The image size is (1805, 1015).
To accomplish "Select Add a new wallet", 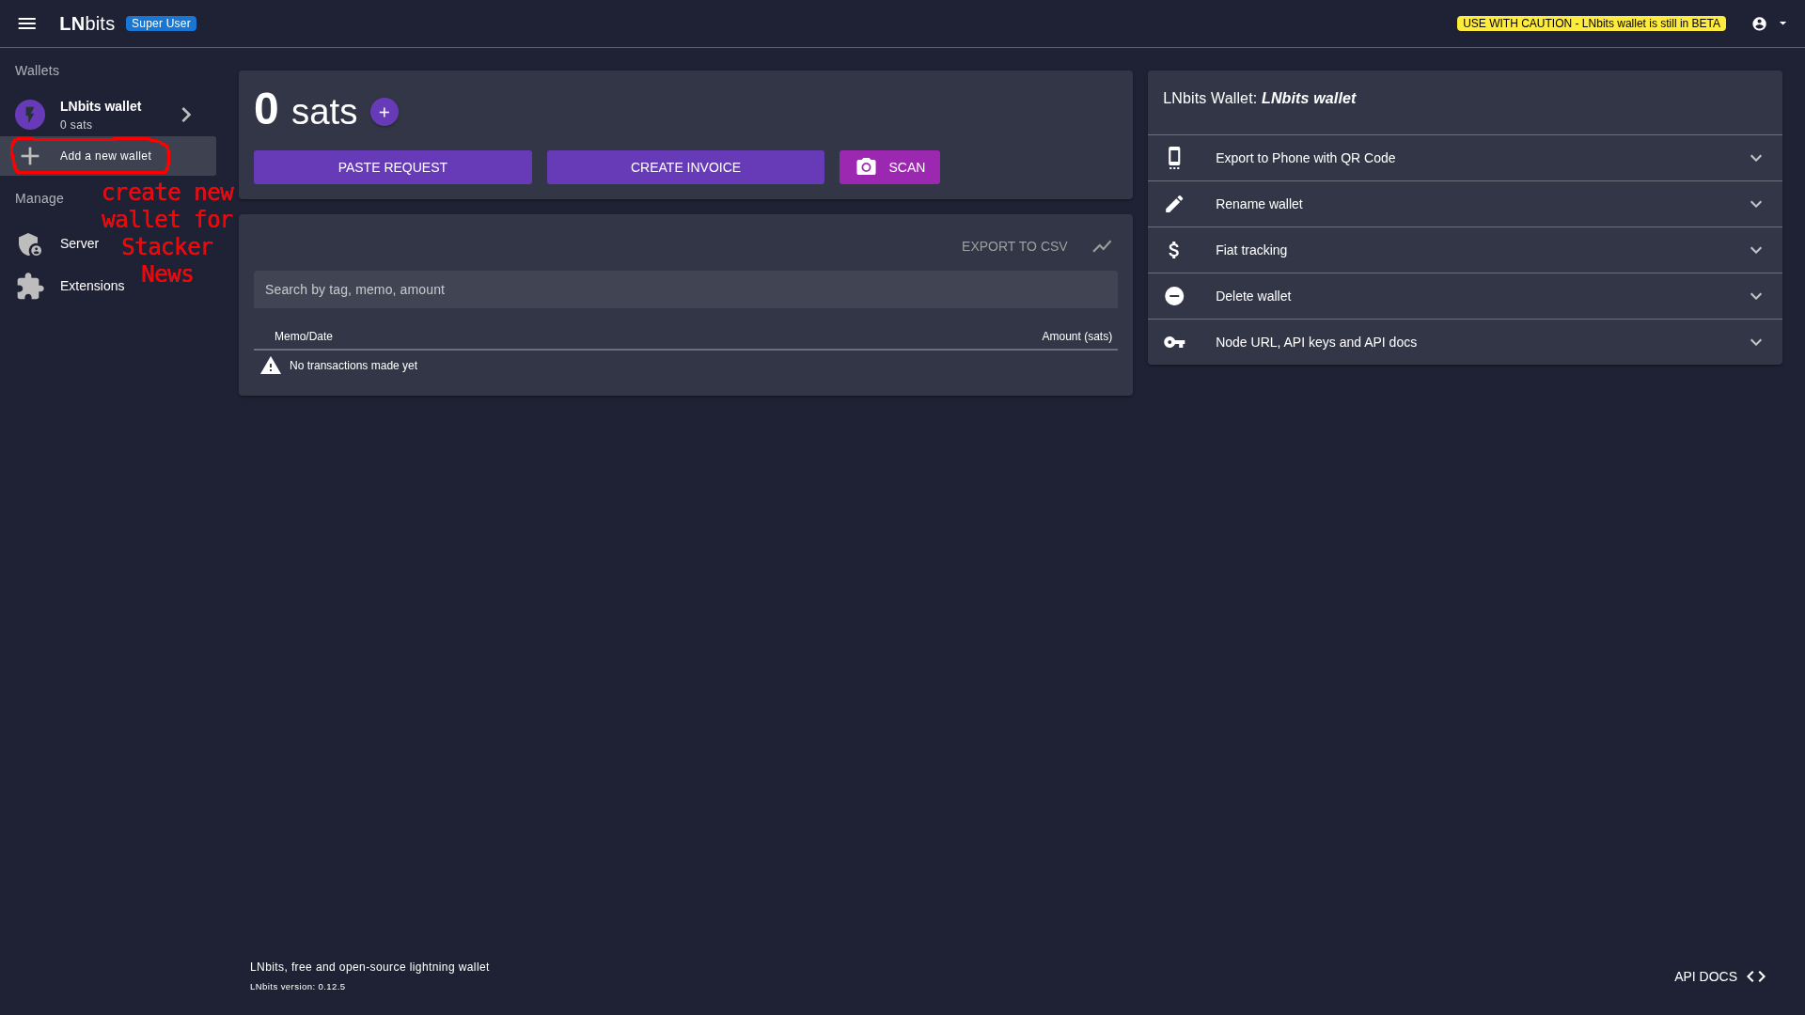I will 105,156.
